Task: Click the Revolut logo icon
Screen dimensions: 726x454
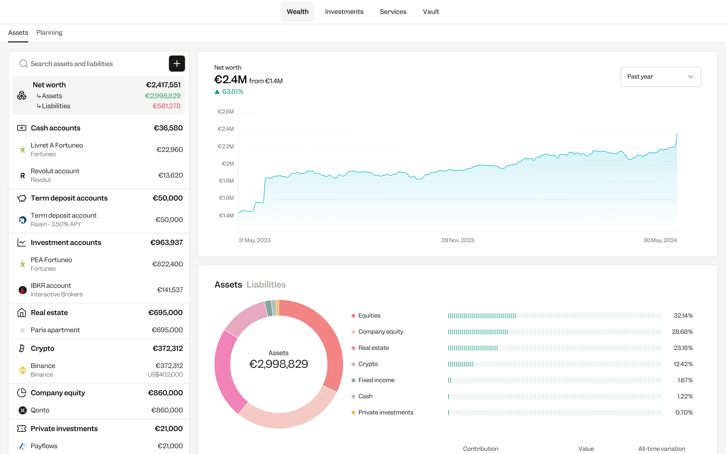Action: click(22, 175)
